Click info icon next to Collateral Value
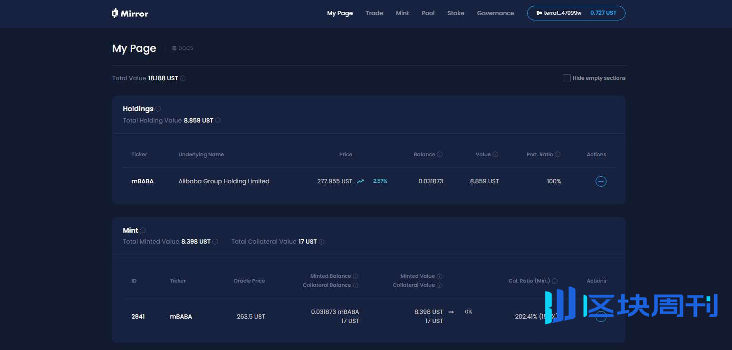The height and width of the screenshot is (350, 732). (x=440, y=285)
